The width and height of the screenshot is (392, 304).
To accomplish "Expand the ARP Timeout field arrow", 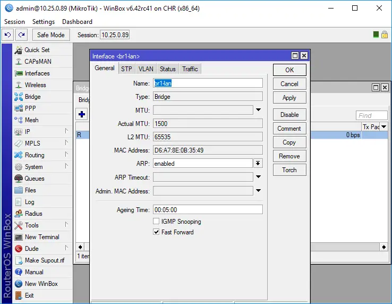I will pos(259,177).
